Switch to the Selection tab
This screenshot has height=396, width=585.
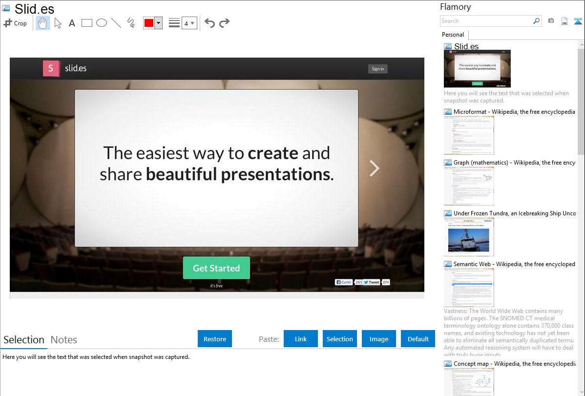point(24,340)
